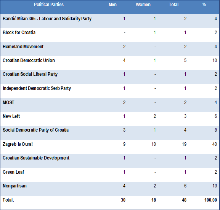This screenshot has height=210, width=220.
Task: Click the Zagreb Is Ours! percentage value 40
Action: click(215, 144)
